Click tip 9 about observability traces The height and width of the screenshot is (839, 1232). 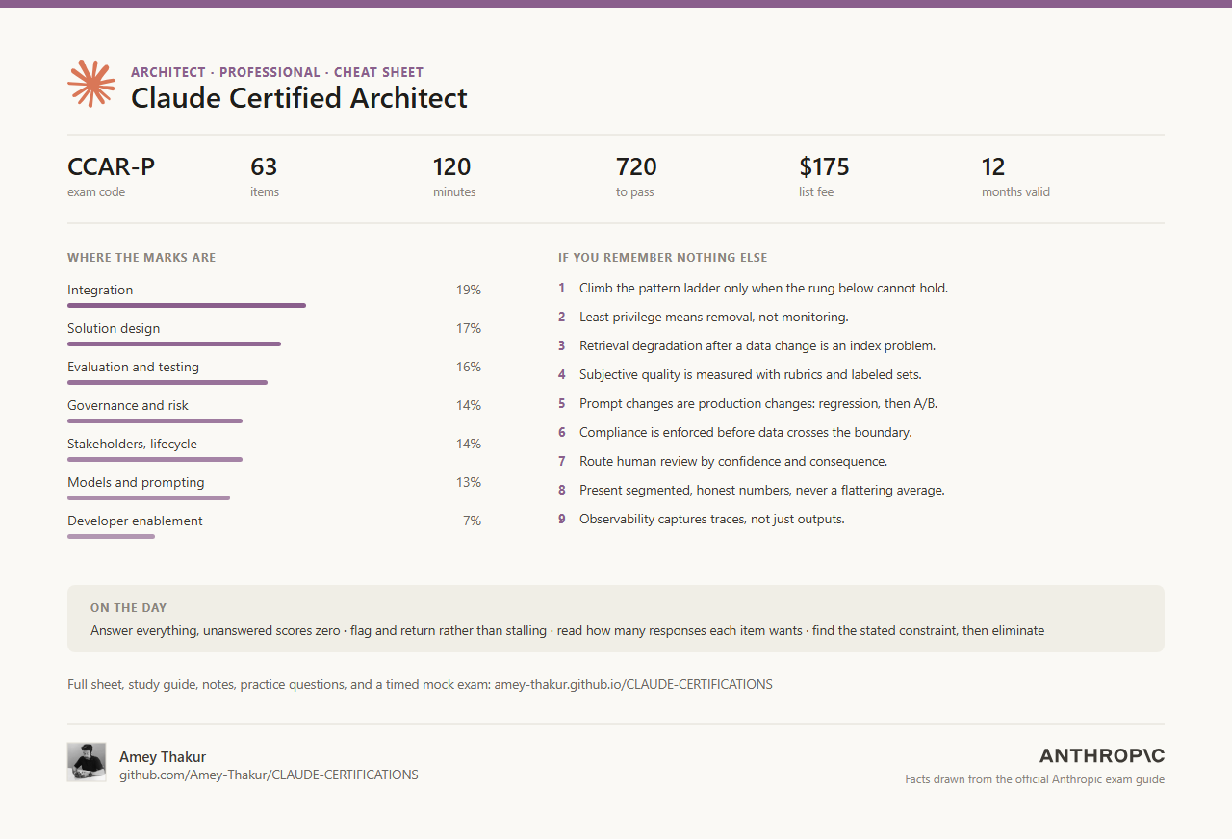(x=702, y=519)
